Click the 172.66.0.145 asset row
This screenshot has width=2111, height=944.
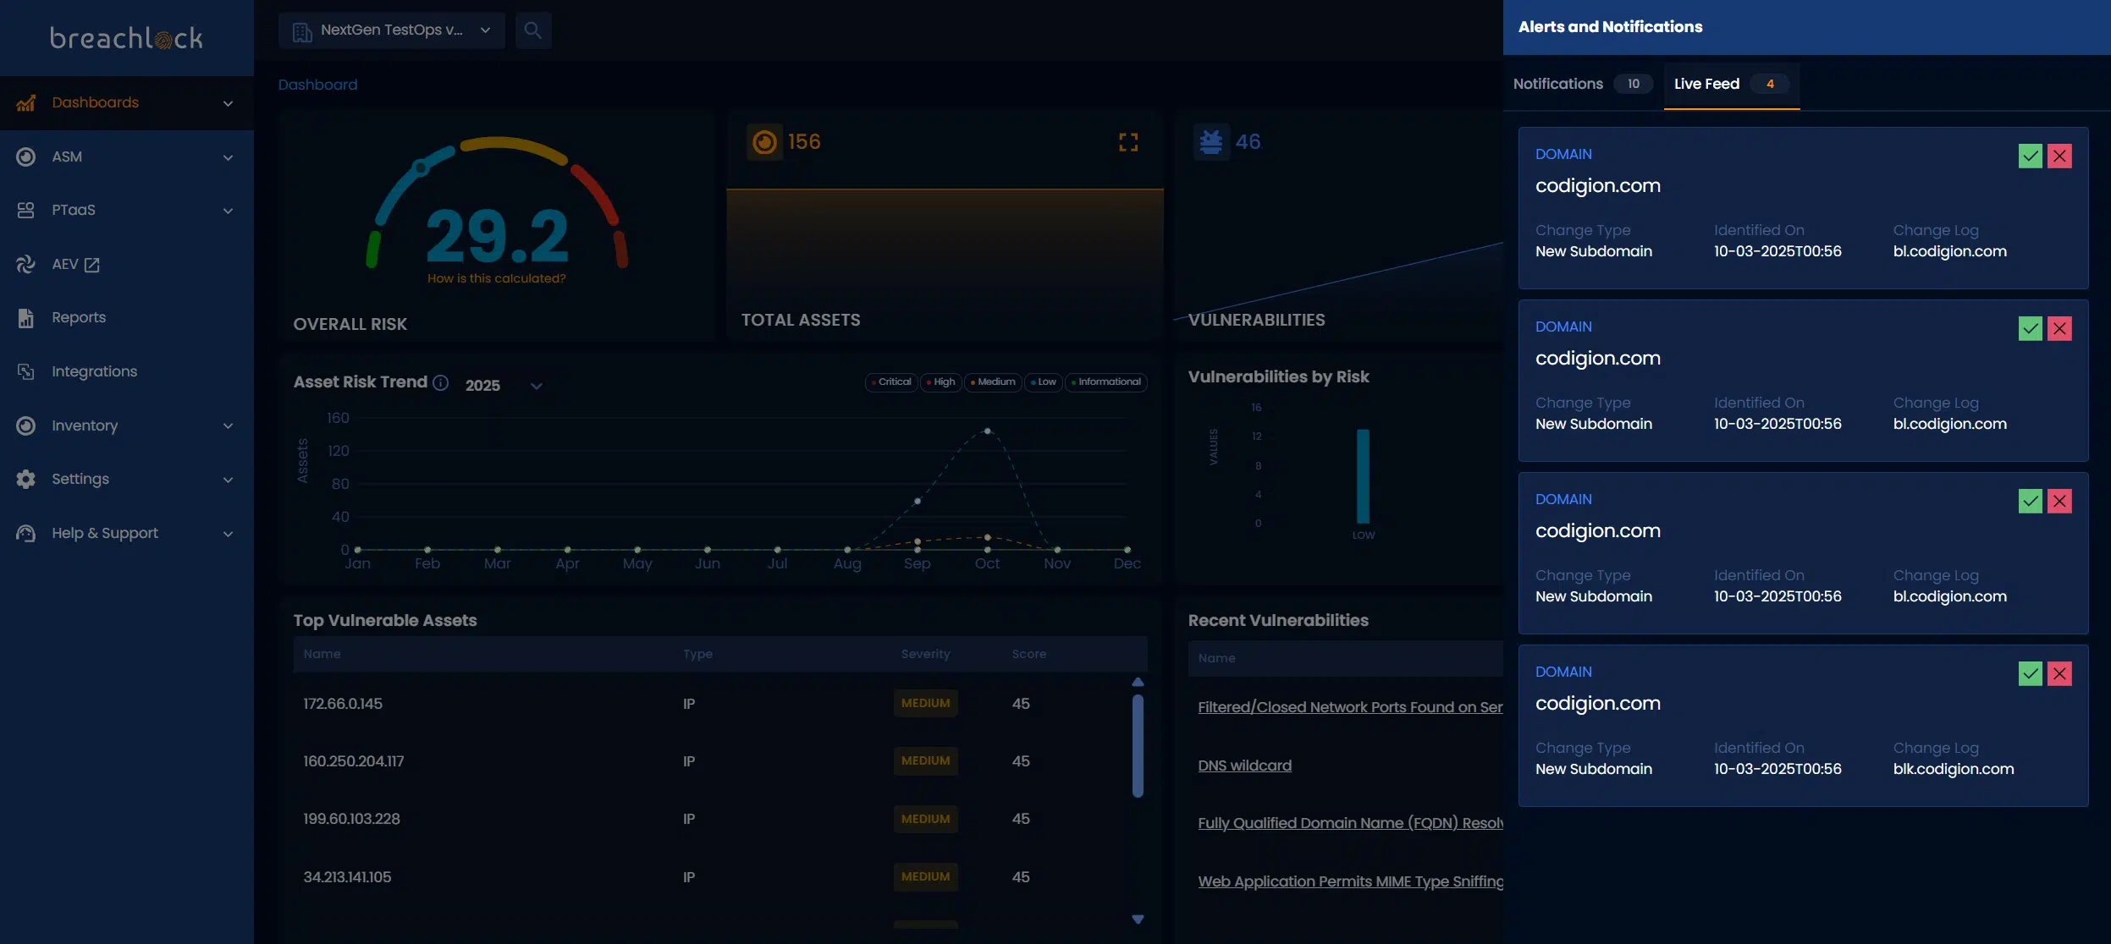(x=343, y=704)
